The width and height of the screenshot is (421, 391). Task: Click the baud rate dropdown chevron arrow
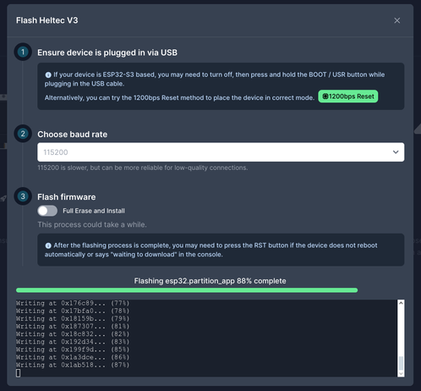click(x=396, y=152)
